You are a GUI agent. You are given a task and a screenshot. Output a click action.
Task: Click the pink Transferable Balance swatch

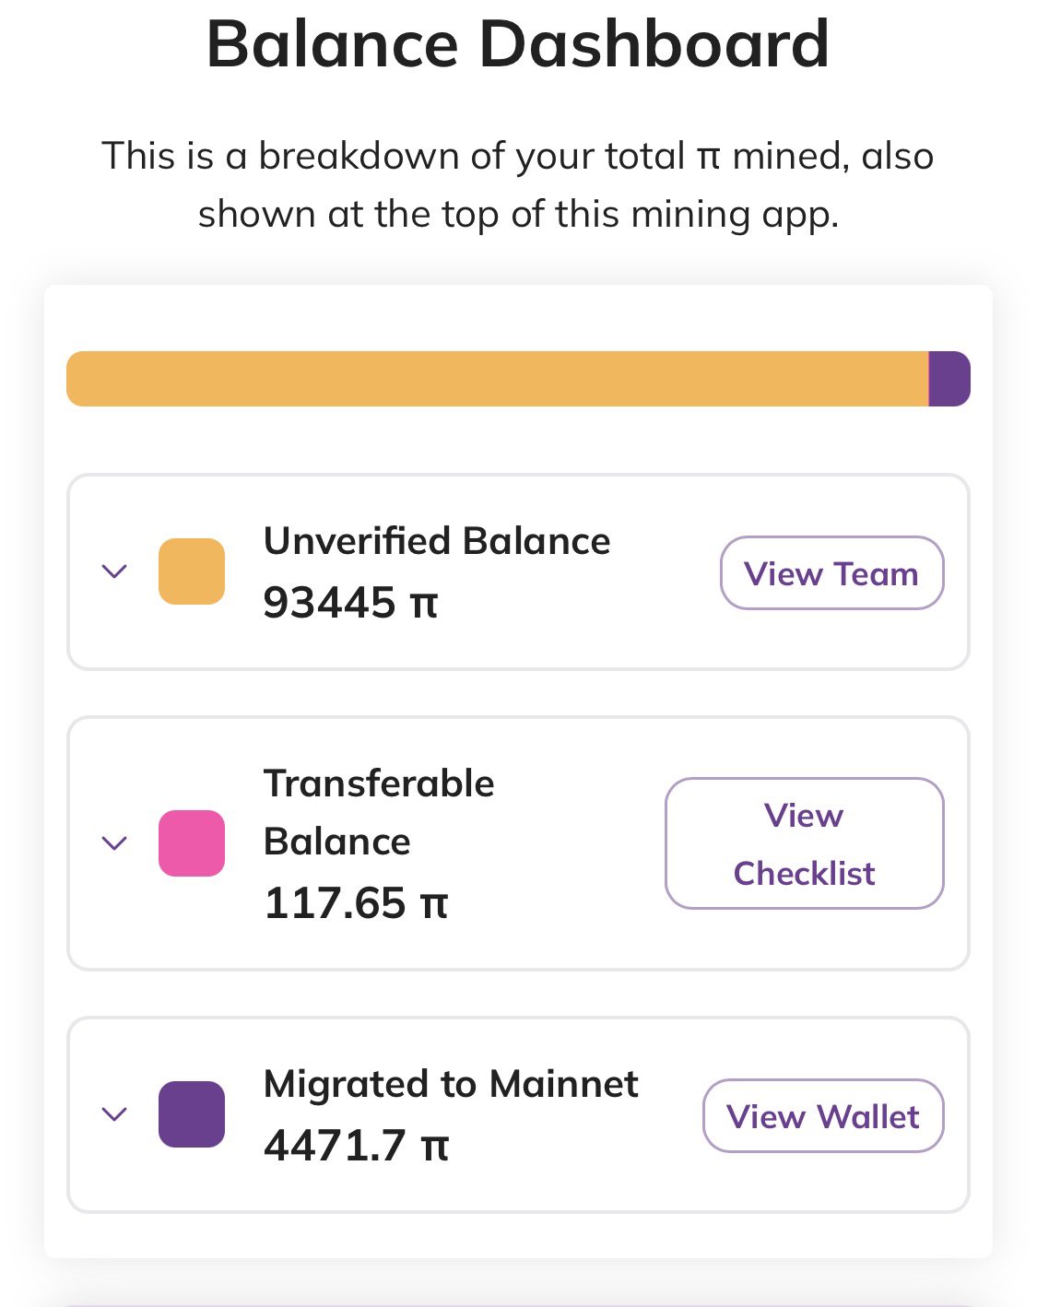(192, 842)
